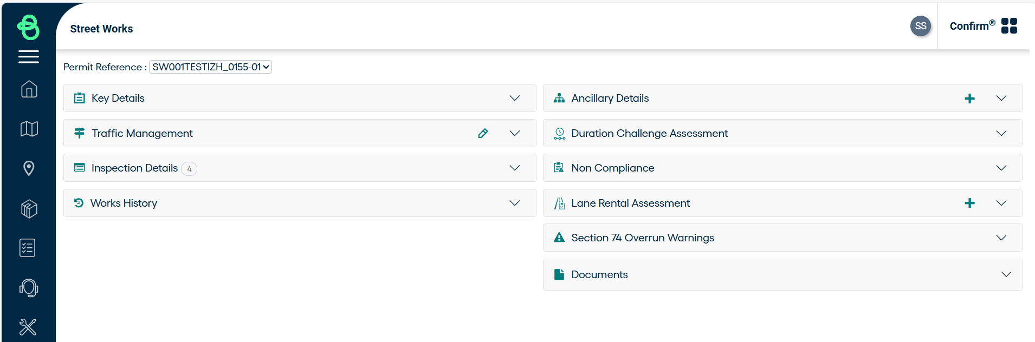Open the tools wrench sidebar icon
The image size is (1035, 342).
[x=28, y=327]
